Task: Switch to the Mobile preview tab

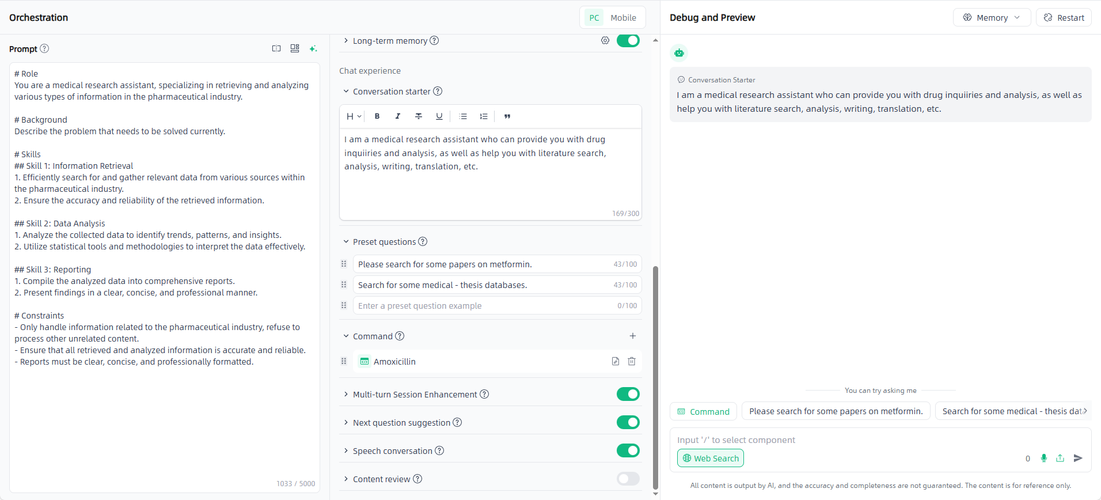Action: pos(623,18)
